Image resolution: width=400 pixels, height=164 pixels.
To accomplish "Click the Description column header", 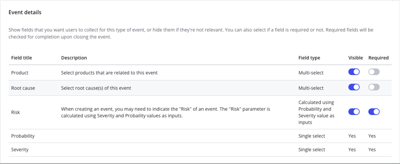I will [x=74, y=58].
